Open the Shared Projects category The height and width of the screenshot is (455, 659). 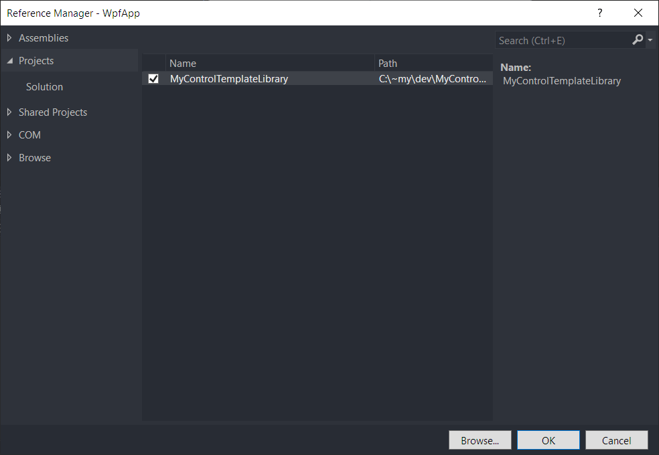point(53,112)
